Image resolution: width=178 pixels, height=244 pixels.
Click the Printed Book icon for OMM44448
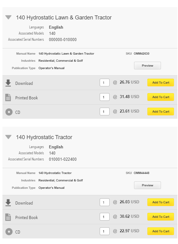[8, 217]
